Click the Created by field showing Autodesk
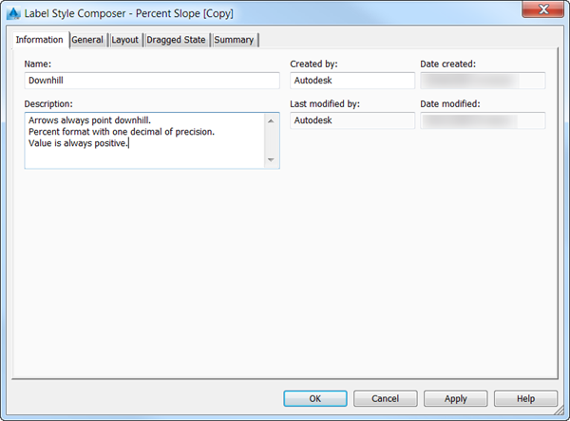Viewport: 570px width, 421px height. click(x=352, y=81)
